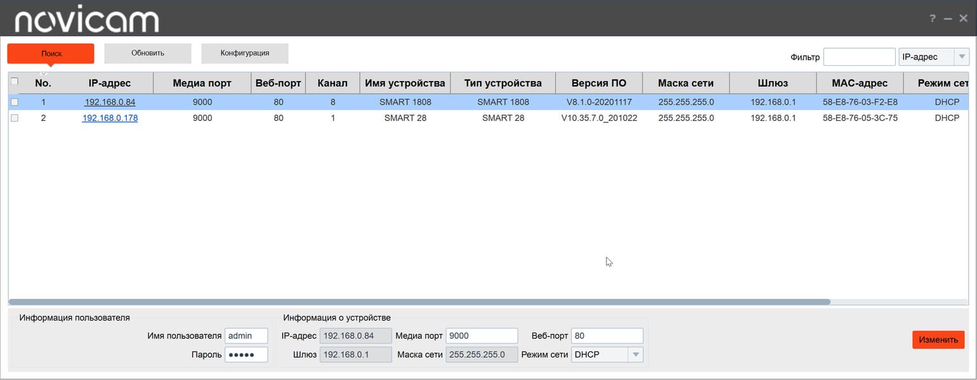977x380 pixels.
Task: Sort by Веб-порт column header
Action: [x=279, y=83]
